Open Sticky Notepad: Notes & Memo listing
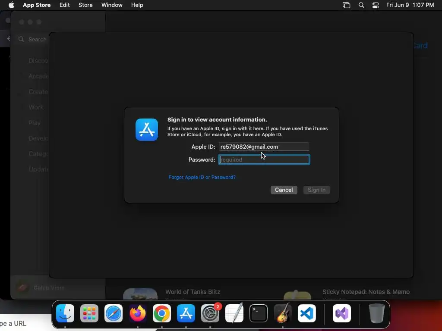 pos(366,292)
